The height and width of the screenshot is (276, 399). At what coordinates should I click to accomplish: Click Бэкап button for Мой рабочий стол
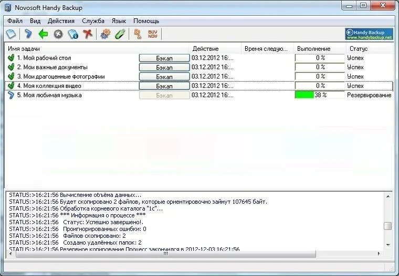[x=164, y=58]
